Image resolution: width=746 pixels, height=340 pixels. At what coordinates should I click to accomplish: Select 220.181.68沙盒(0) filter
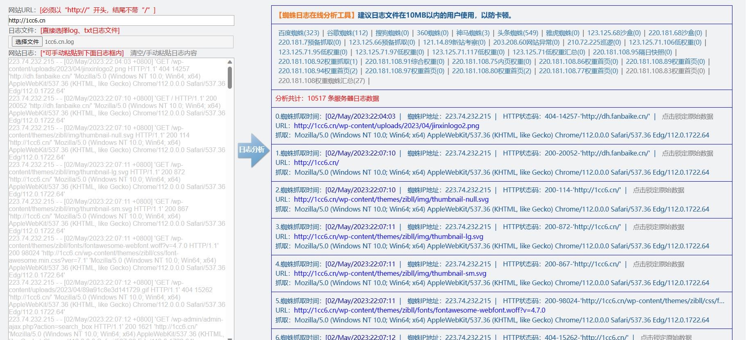click(x=675, y=33)
